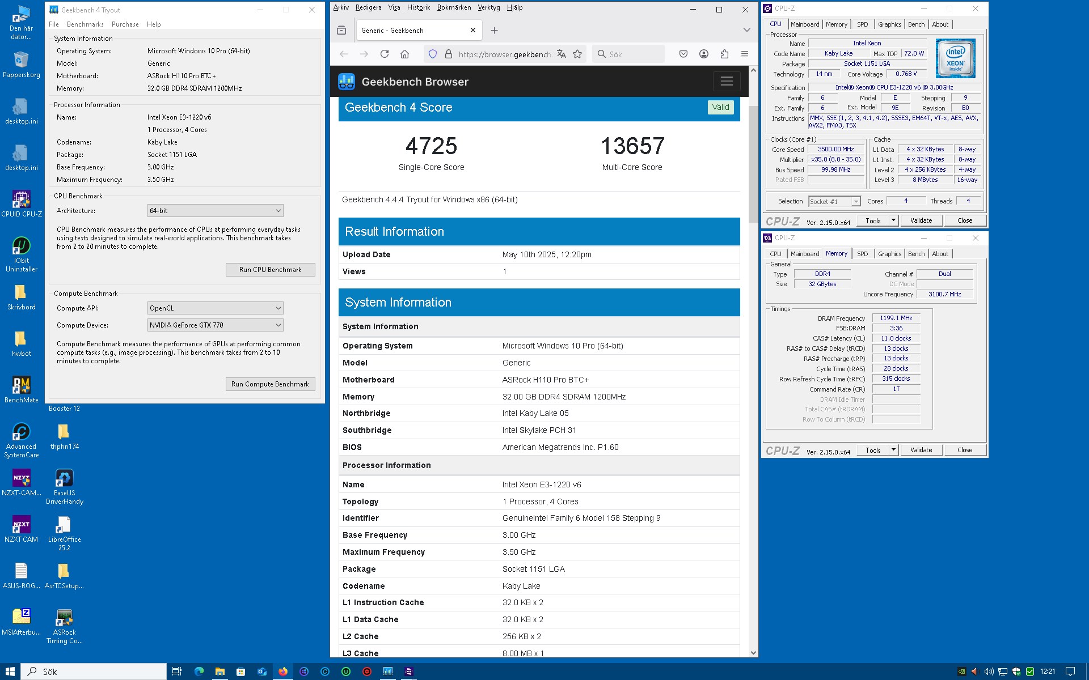Open Firefox account profile icon
This screenshot has width=1089, height=680.
click(x=704, y=54)
